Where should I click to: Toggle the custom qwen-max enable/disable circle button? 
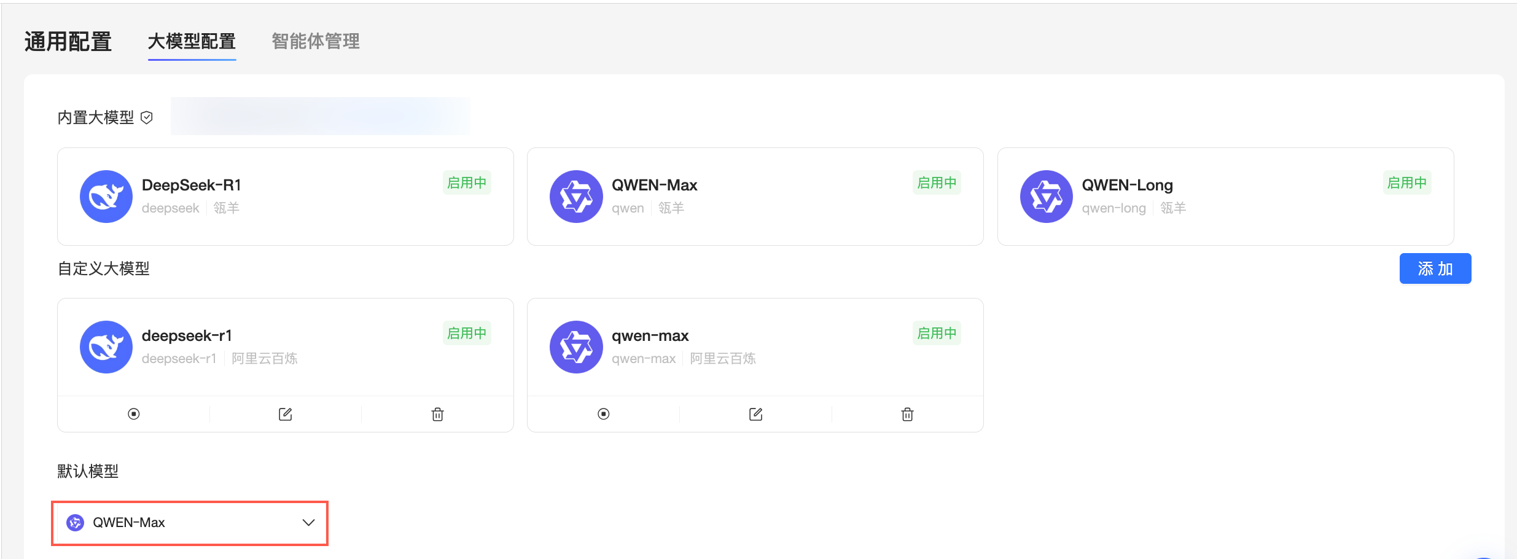[604, 414]
